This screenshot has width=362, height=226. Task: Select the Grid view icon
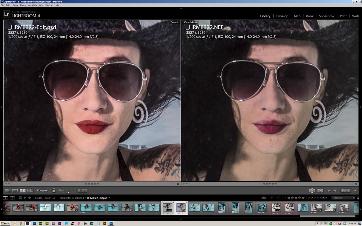(x=7, y=190)
